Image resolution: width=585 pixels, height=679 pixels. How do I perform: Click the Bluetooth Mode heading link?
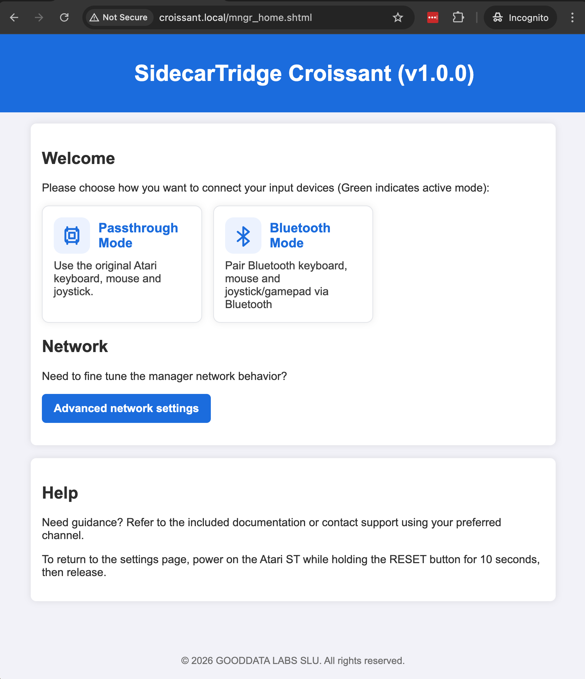tap(300, 235)
